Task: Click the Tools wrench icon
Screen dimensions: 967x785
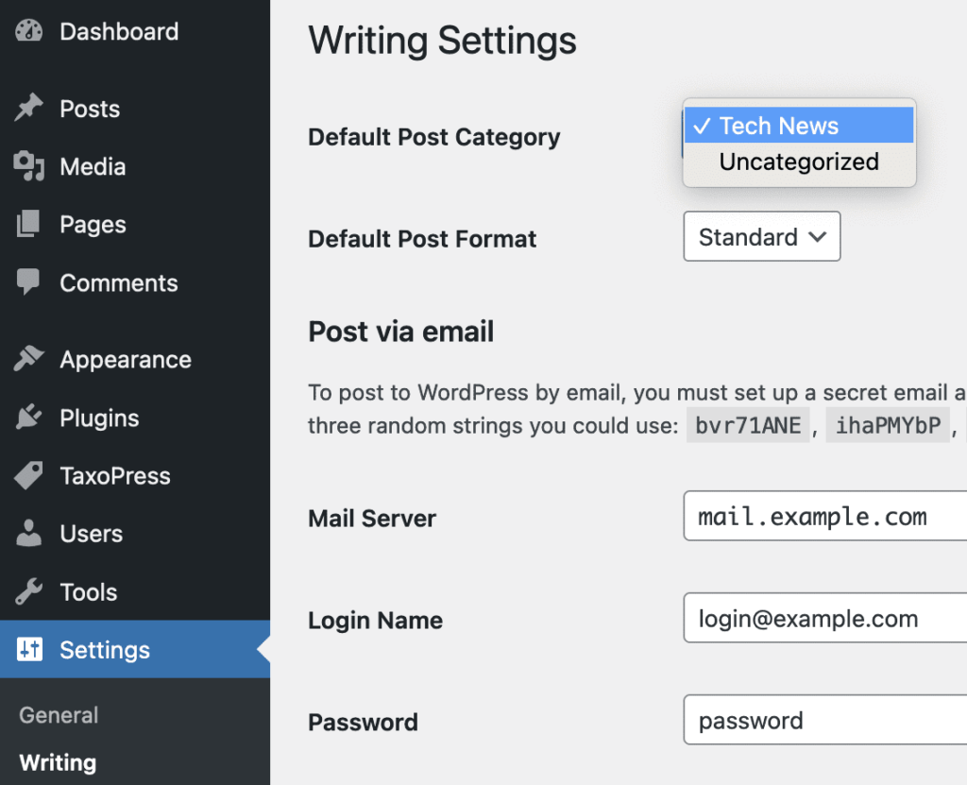Action: pos(29,591)
